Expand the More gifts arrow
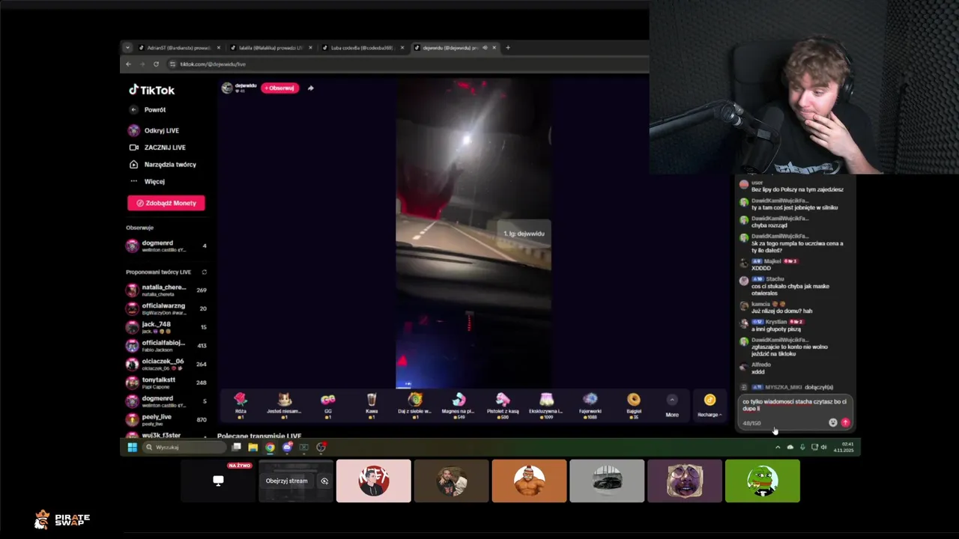959x539 pixels. point(672,400)
